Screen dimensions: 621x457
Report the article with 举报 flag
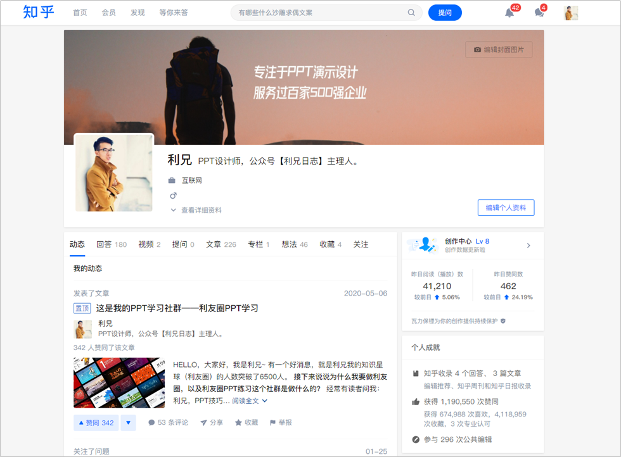[x=272, y=423]
